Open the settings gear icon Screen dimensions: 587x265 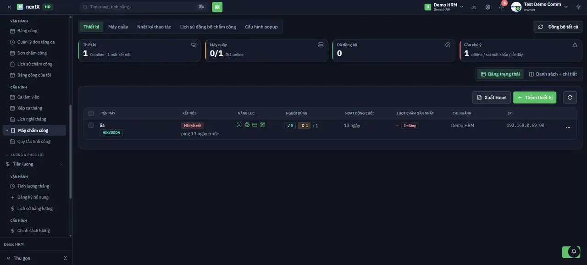click(487, 7)
